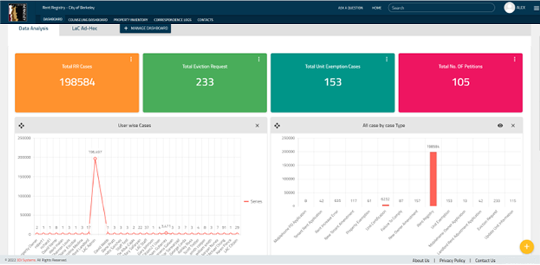Close the All case by case Type panel
Image resolution: width=540 pixels, height=265 pixels.
click(513, 126)
